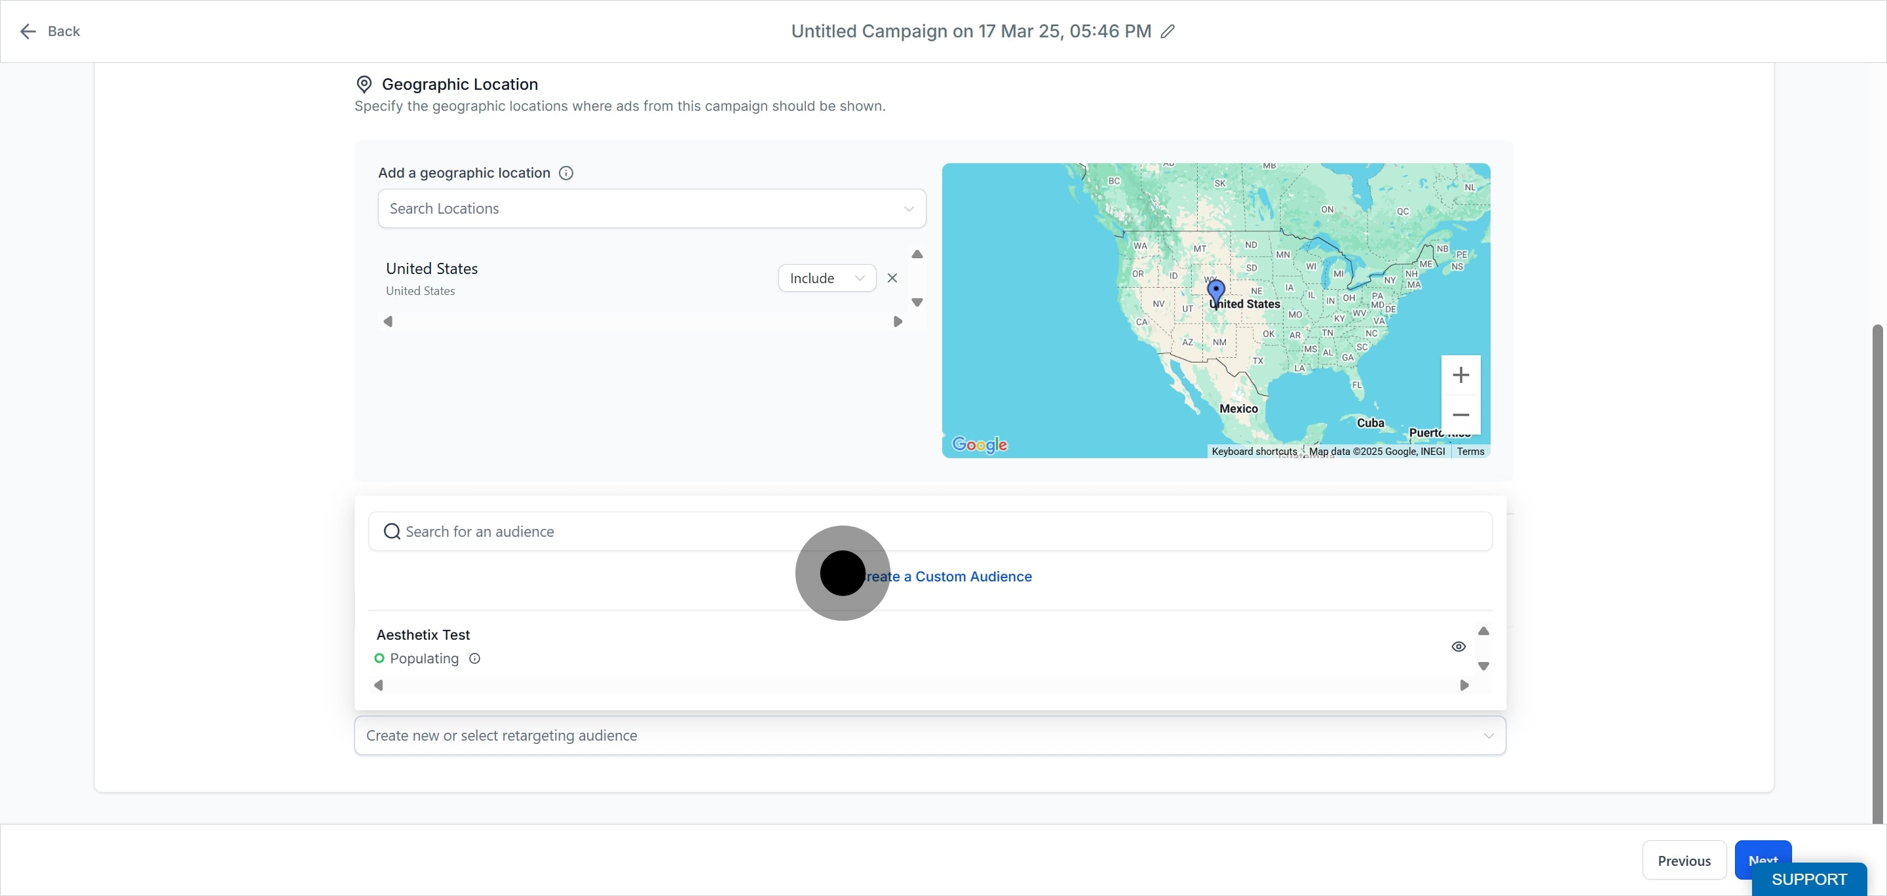Viewport: 1887px width, 896px height.
Task: Click info icon next to Populating status
Action: 474,659
